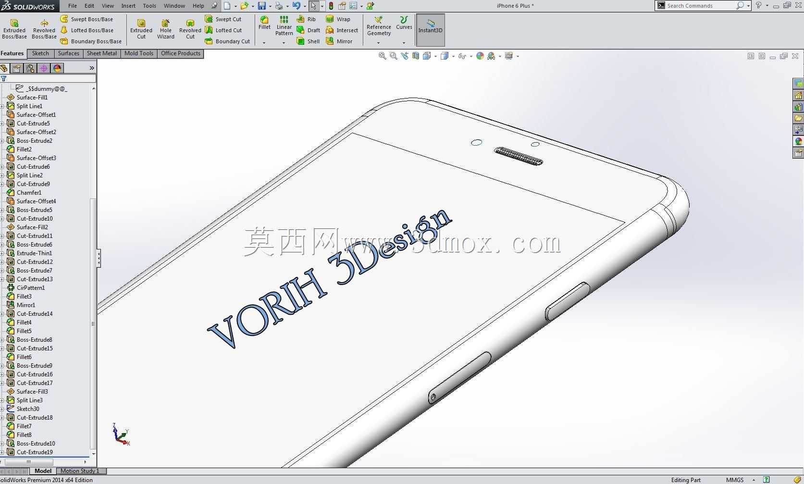Expand the Cut-Extrude5 tree node

pos(2,124)
